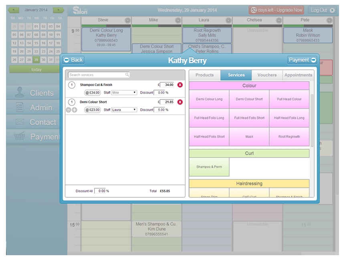Click the Back button on Kathy Berry's window
The height and width of the screenshot is (260, 345).
pyautogui.click(x=74, y=59)
